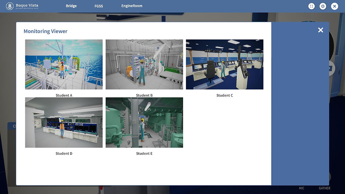Select the "Student A" label
Viewport: 345px width, 194px height.
(64, 95)
